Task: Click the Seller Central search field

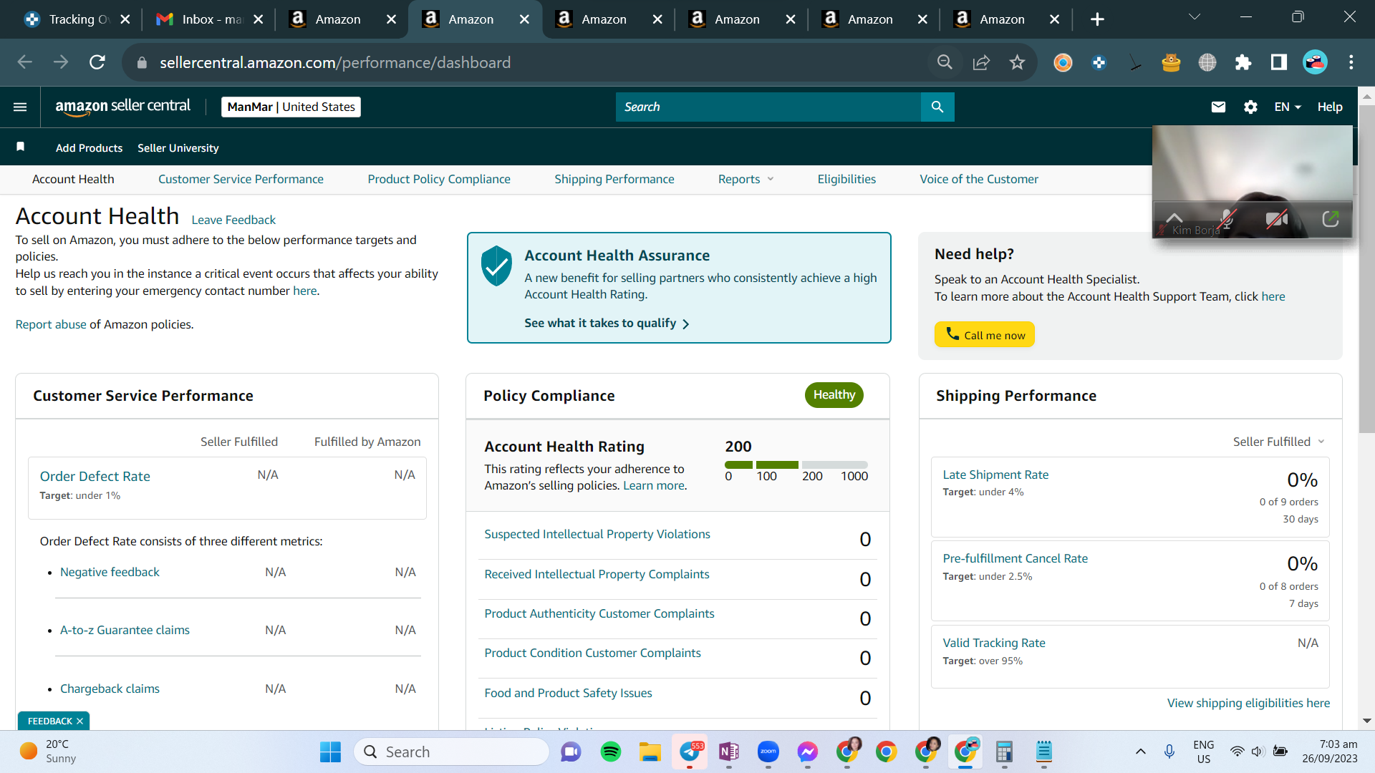Action: pyautogui.click(x=768, y=107)
